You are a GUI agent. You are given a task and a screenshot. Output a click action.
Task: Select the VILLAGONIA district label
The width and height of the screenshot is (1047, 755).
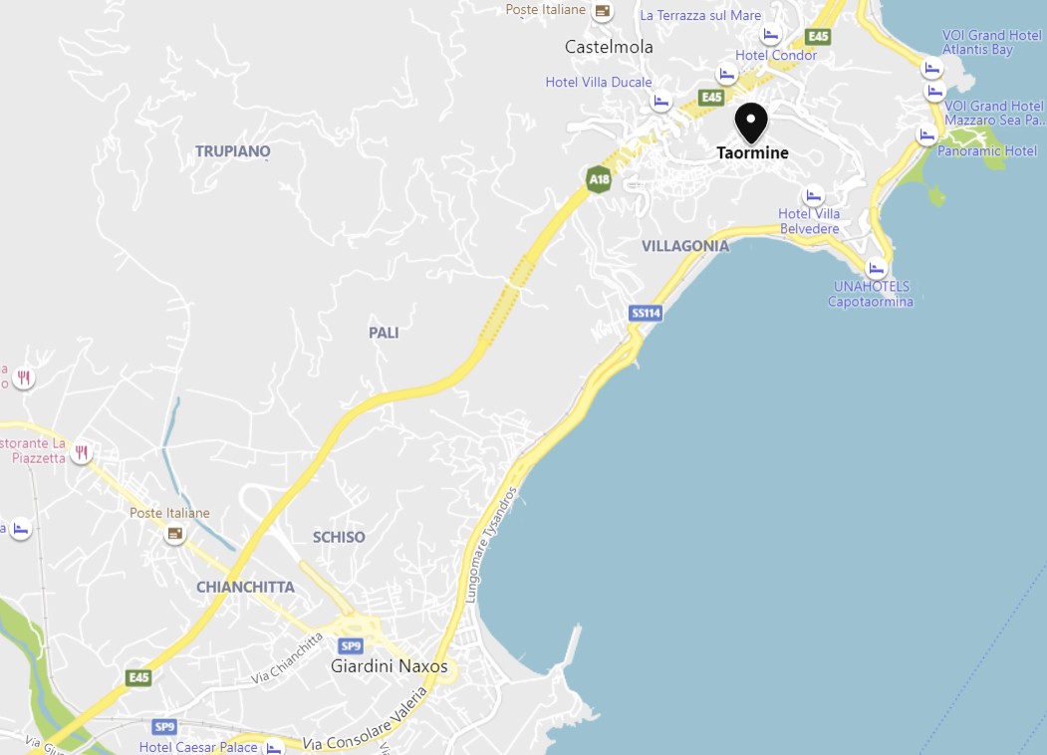pos(685,246)
